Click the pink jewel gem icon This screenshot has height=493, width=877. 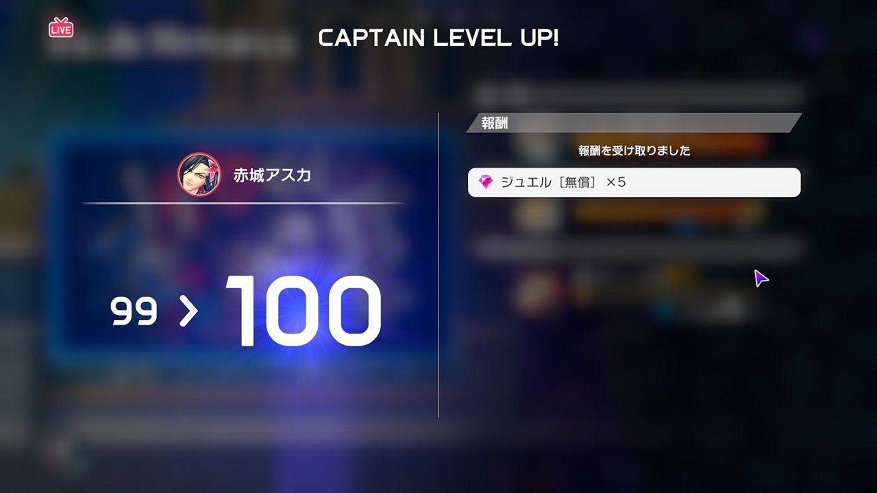click(x=486, y=182)
